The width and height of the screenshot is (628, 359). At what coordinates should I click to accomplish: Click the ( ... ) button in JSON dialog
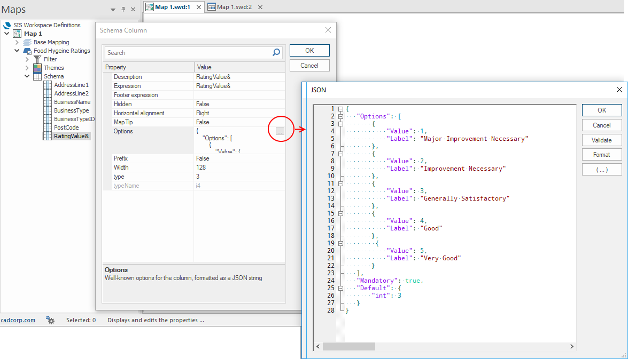tap(602, 170)
